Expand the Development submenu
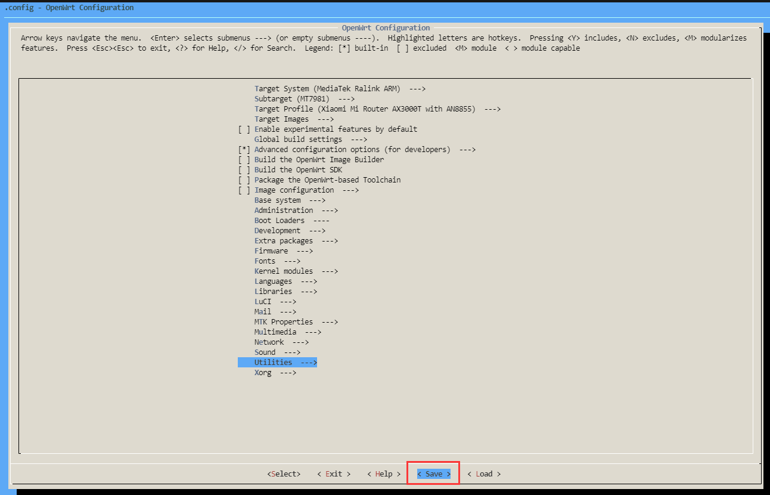The height and width of the screenshot is (495, 770). coord(290,231)
